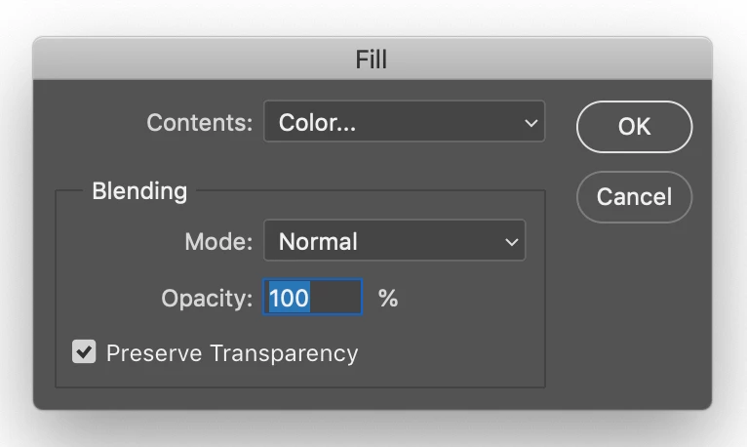This screenshot has width=747, height=447.
Task: Click the Preserve Transparency label text
Action: 232,353
